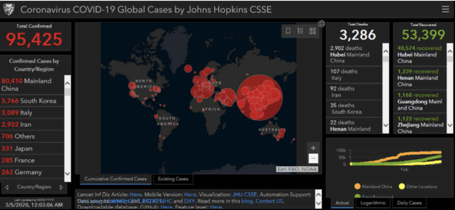This screenshot has width=455, height=210.
Task: Select 331 Japan row
Action: coord(32,148)
